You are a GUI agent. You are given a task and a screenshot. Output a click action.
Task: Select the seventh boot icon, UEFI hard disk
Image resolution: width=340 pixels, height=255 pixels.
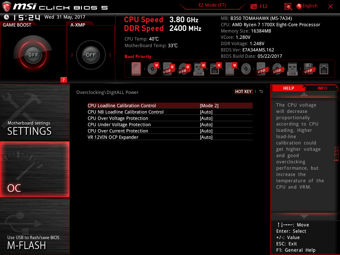point(231,69)
